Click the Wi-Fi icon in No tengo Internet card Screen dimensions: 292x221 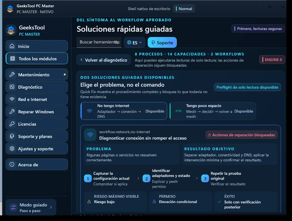(90, 111)
